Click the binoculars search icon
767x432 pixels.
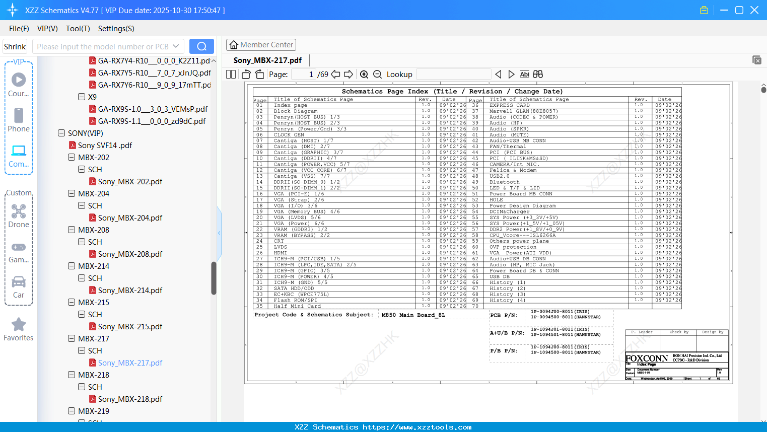pyautogui.click(x=538, y=75)
